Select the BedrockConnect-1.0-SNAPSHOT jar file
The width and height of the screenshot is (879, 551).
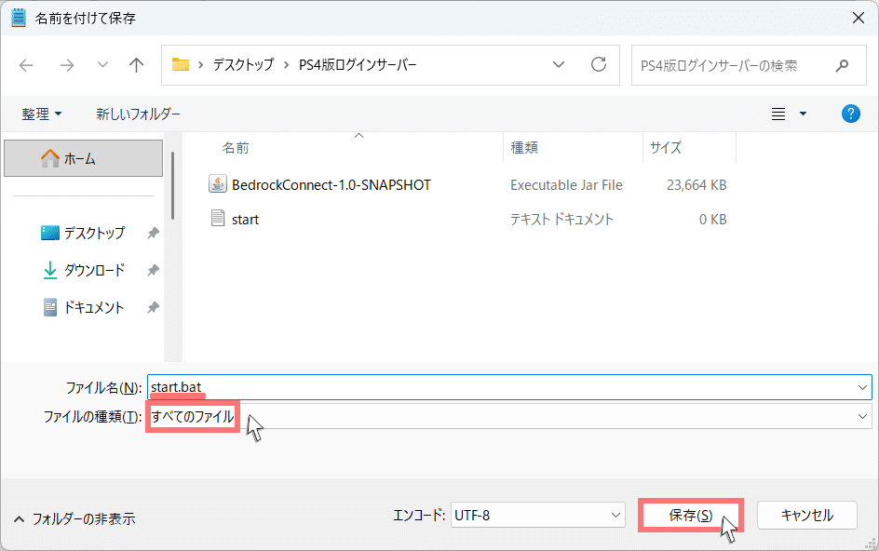point(331,185)
